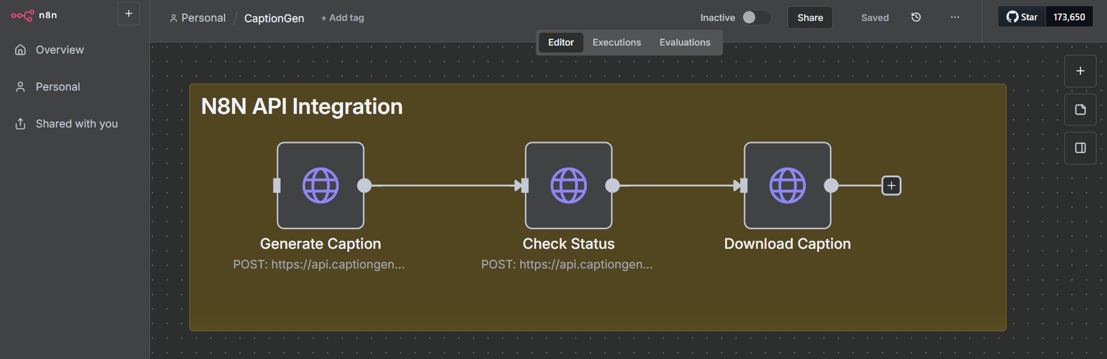Screen dimensions: 1107x359
Task: Select the Check Status node
Action: (x=569, y=185)
